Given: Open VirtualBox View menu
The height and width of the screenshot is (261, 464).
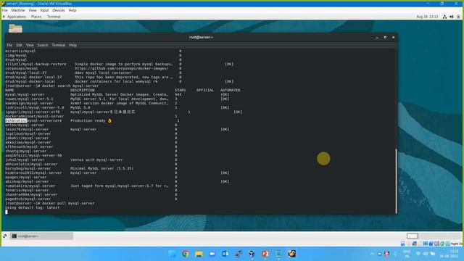Looking at the screenshot, I should [x=33, y=10].
